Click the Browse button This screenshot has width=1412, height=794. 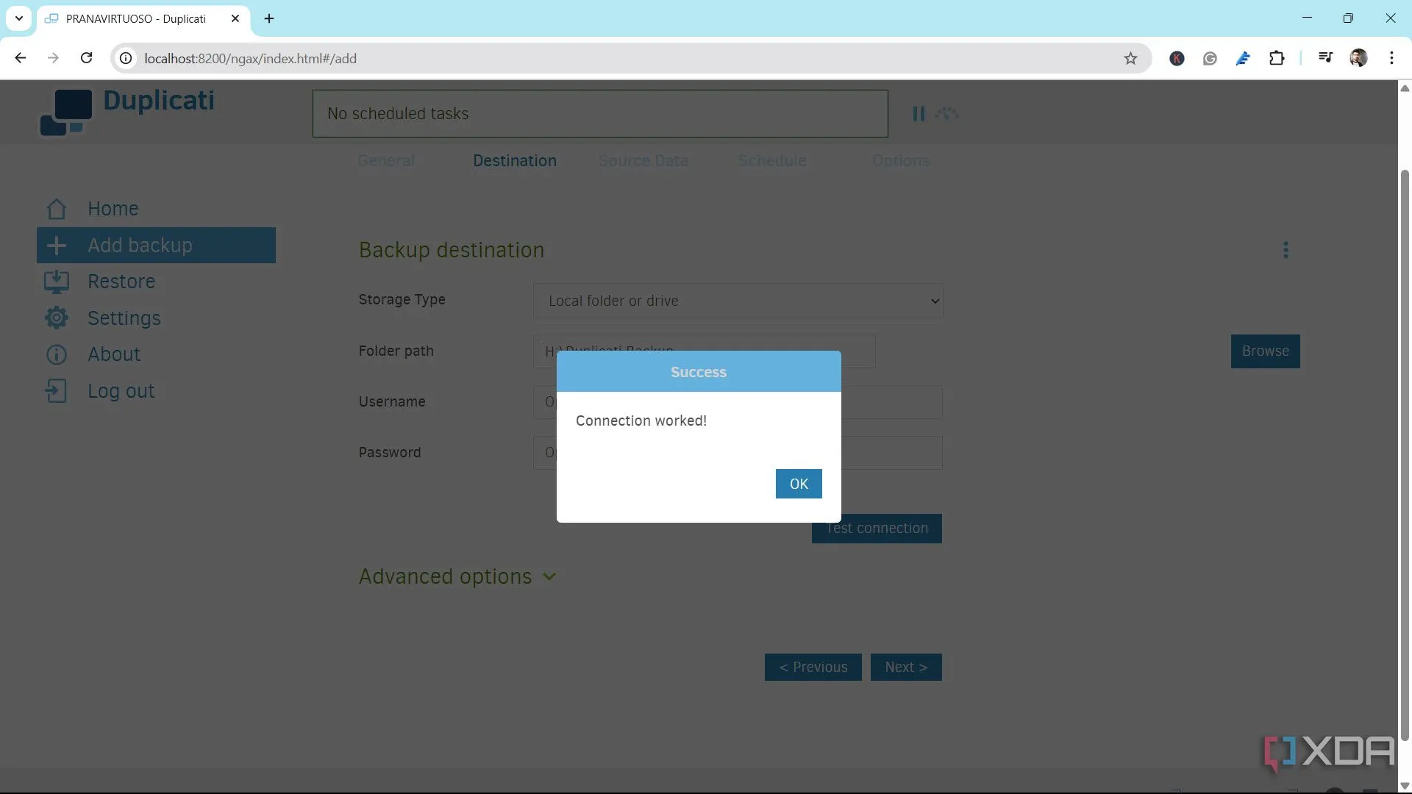click(1265, 351)
